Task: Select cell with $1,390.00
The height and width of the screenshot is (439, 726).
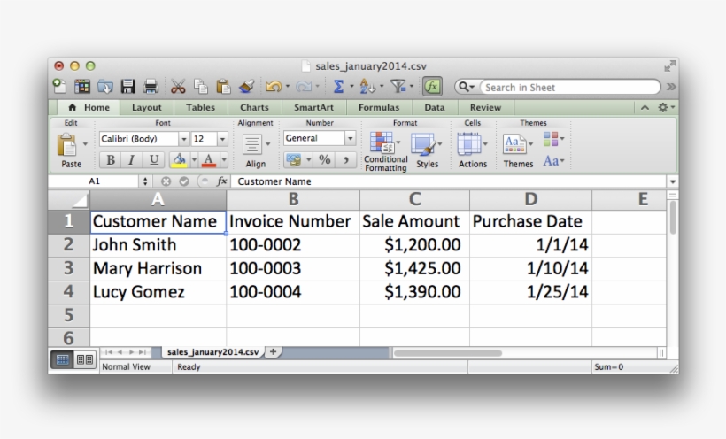Action: (414, 292)
